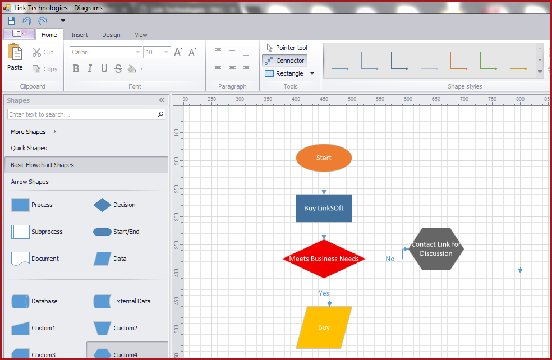Select the Process shape
Viewport: 552px width, 360px height.
pos(31,205)
